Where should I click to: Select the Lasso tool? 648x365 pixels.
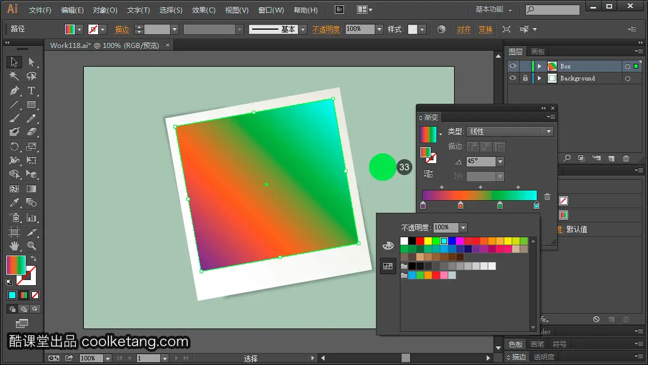click(x=31, y=76)
